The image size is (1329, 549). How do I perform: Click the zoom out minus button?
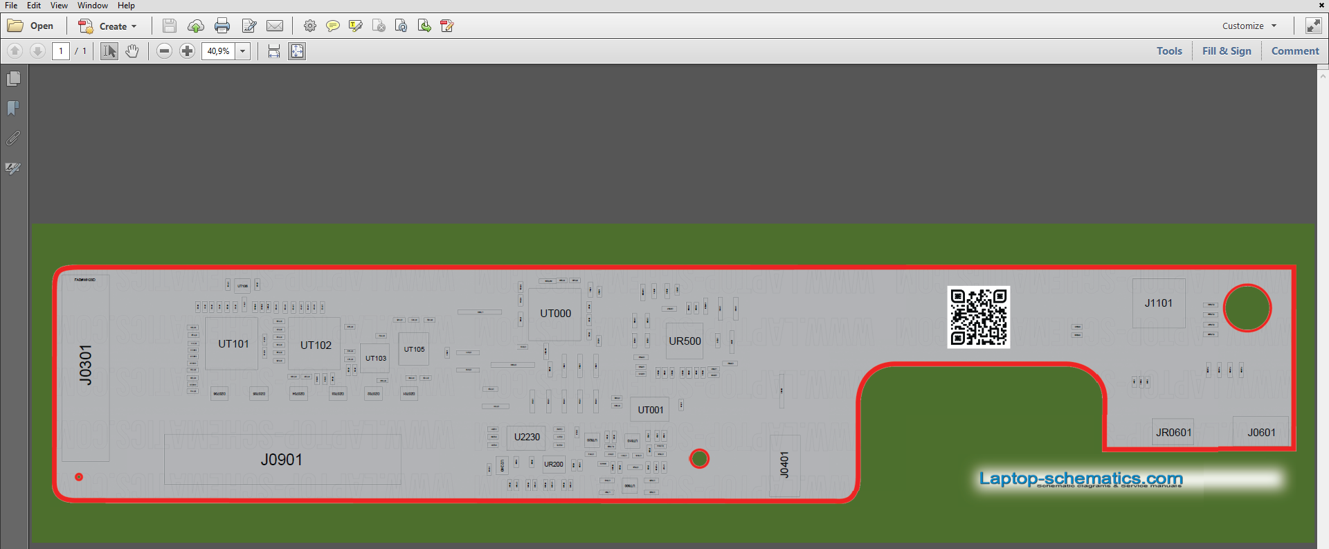(x=164, y=51)
